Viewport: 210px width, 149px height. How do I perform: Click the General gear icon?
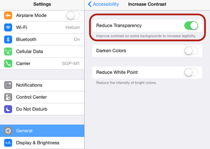[x=8, y=131]
